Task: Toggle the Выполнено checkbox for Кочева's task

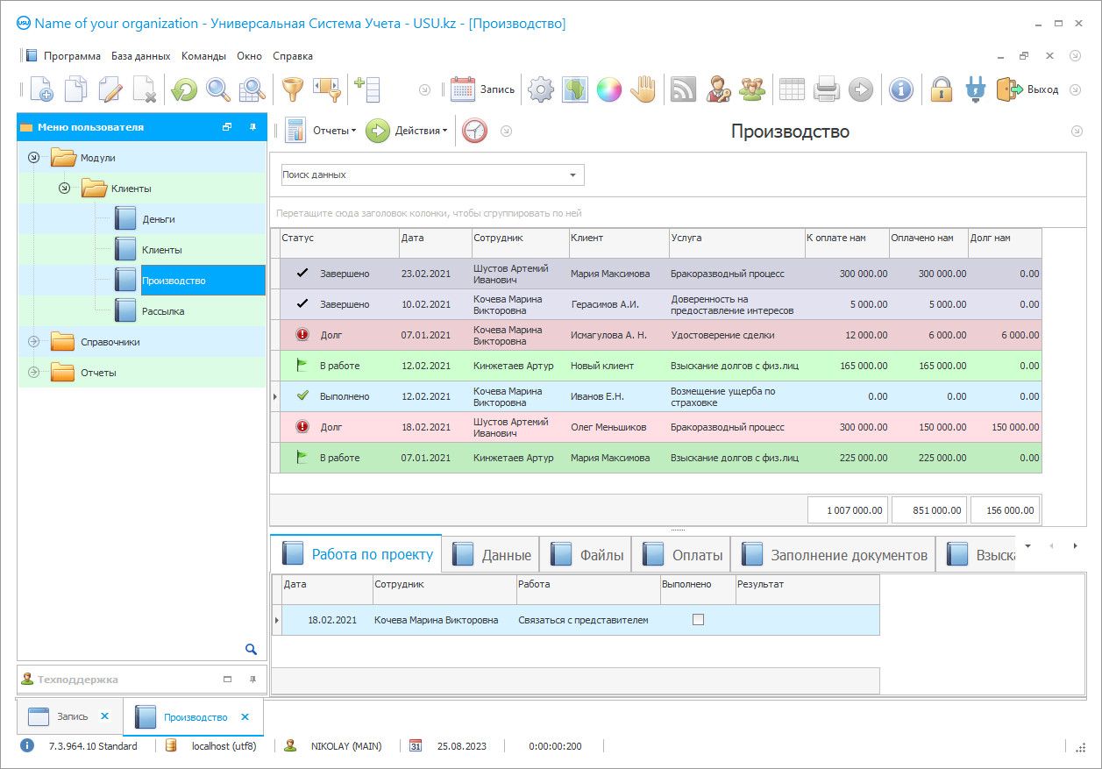Action: pyautogui.click(x=698, y=620)
